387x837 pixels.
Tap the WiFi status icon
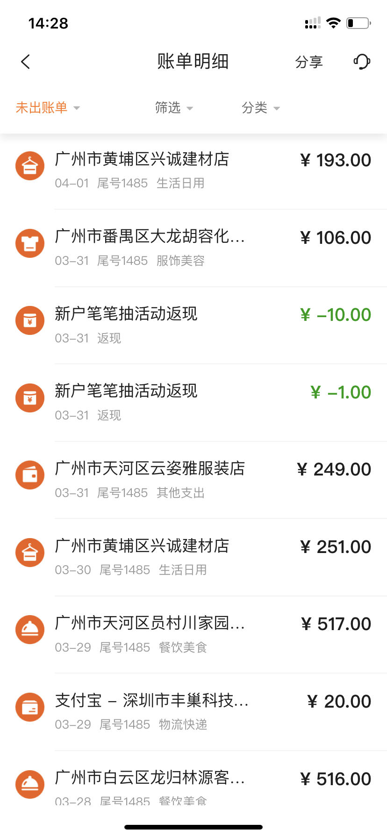point(333,23)
